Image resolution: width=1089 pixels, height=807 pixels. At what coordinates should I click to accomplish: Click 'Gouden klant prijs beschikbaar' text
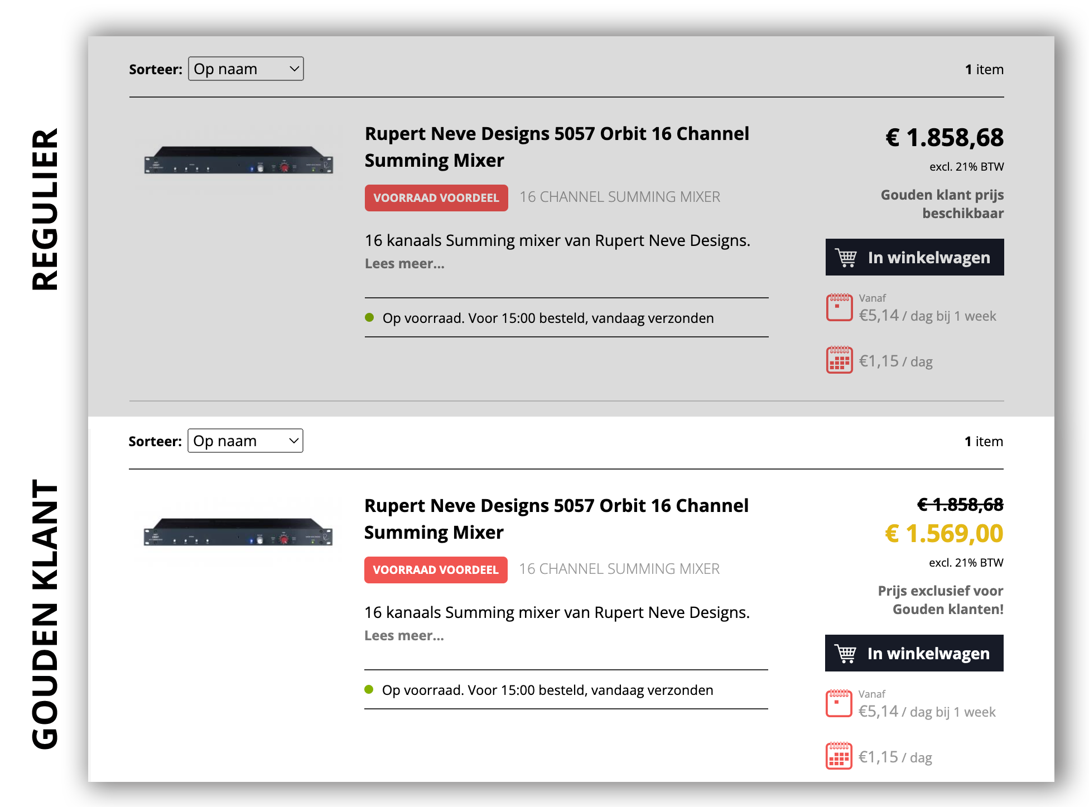[x=942, y=204]
